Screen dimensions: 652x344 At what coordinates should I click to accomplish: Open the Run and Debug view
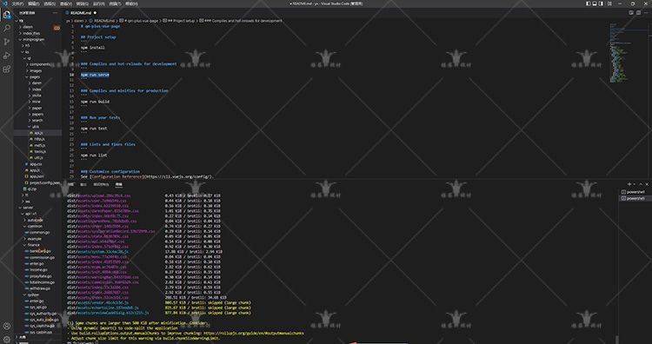(x=7, y=56)
